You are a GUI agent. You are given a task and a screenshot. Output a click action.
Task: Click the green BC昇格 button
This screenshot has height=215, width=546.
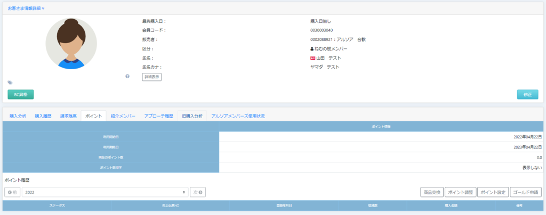(21, 94)
